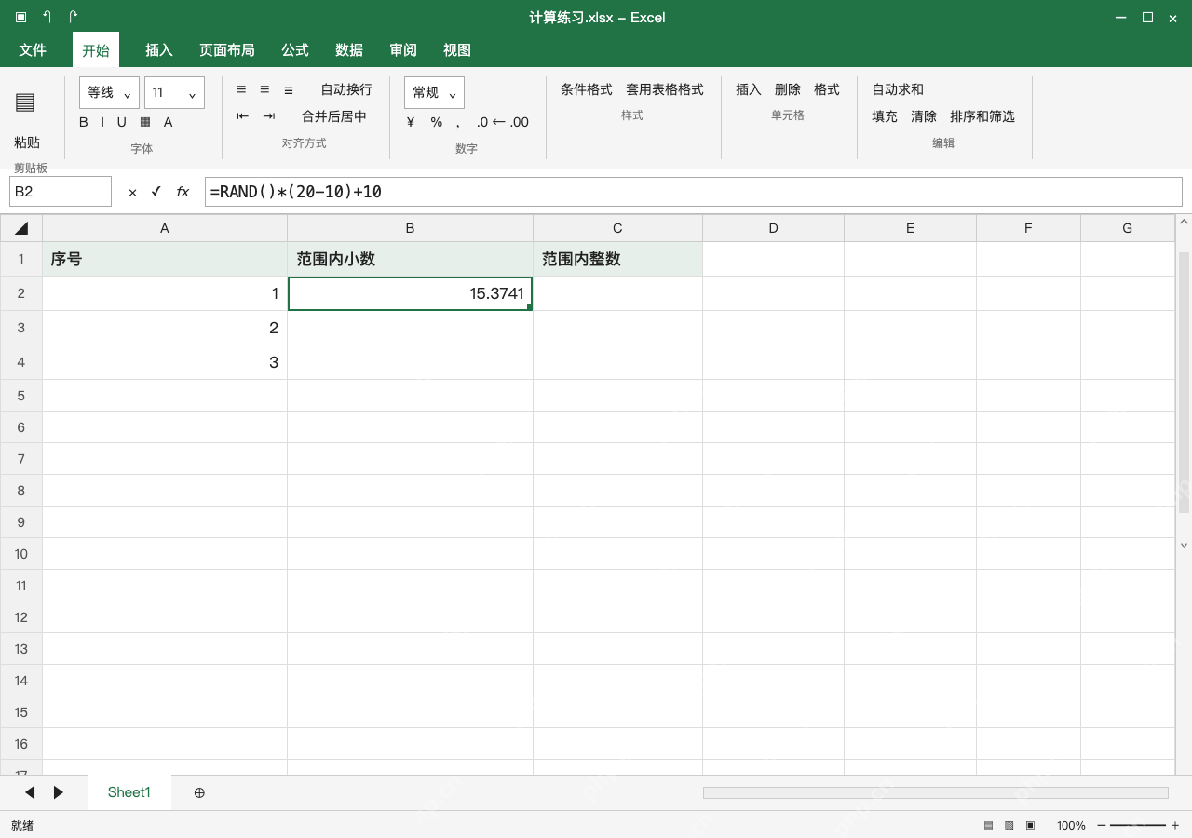Screen dimensions: 1192x838
Task: Go to the previous sheet arrow
Action: [30, 792]
